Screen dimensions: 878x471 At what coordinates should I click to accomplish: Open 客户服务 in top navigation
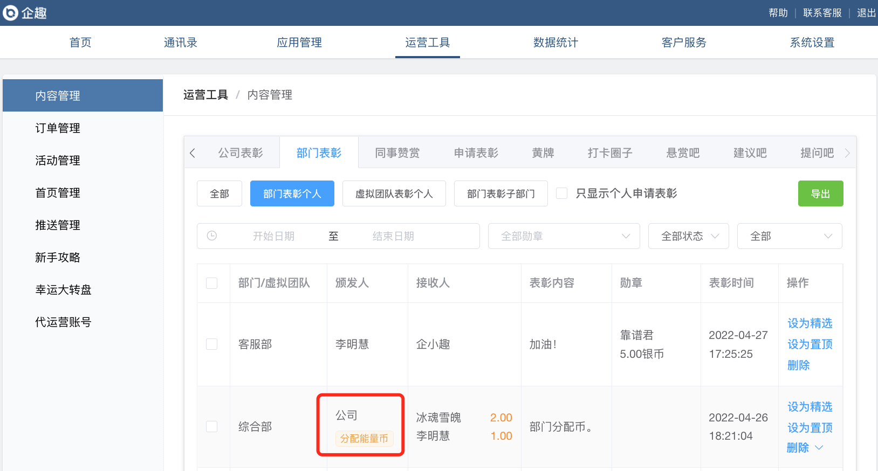click(x=684, y=42)
